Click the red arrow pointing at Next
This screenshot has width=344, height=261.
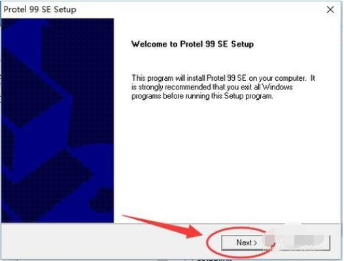coord(162,226)
